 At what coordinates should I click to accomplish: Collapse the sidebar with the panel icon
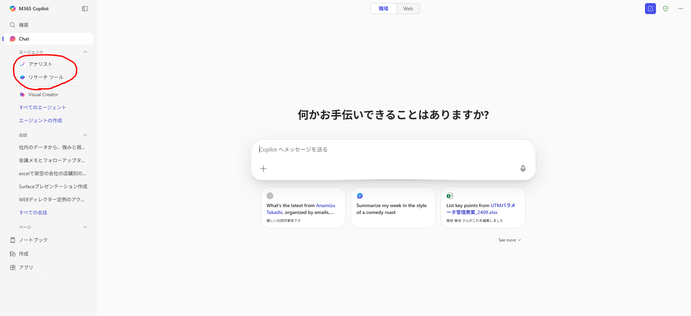(85, 9)
